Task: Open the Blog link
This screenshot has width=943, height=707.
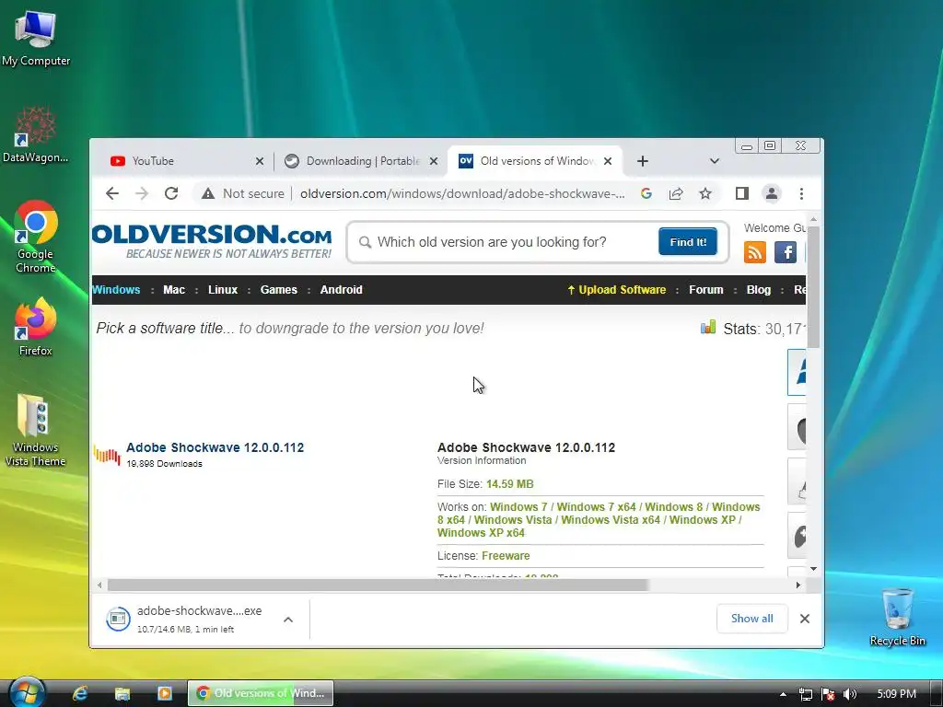Action: pos(759,290)
